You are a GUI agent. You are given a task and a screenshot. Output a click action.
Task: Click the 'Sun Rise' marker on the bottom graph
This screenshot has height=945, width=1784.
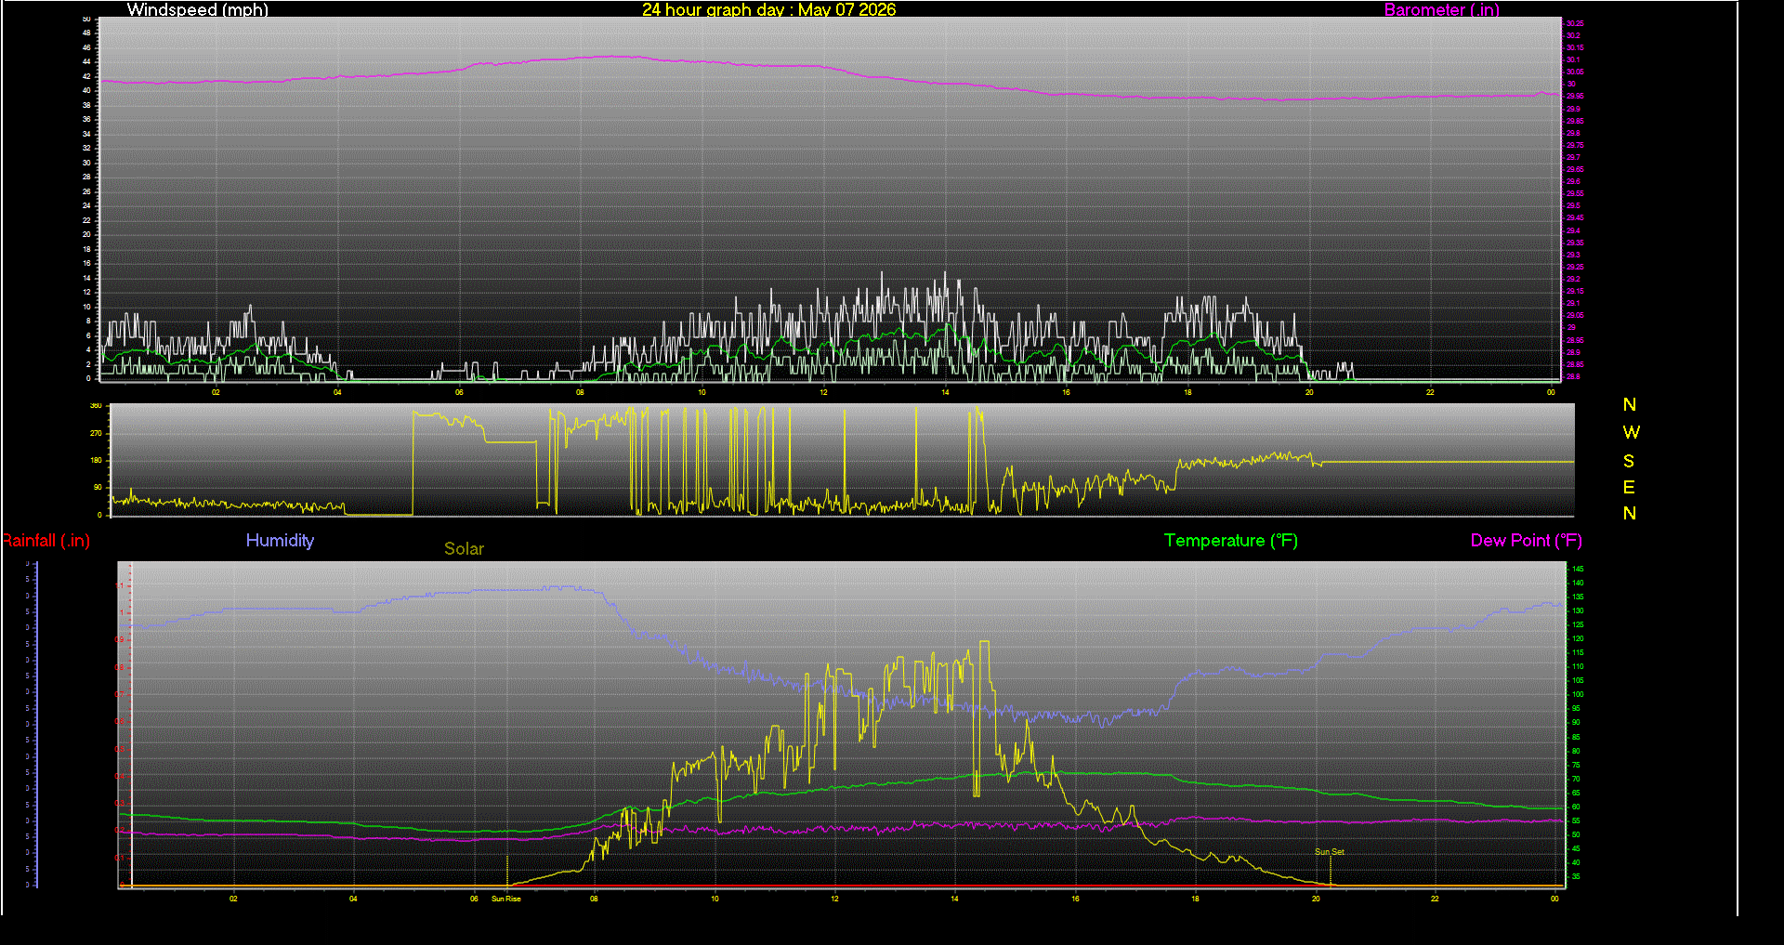506,899
